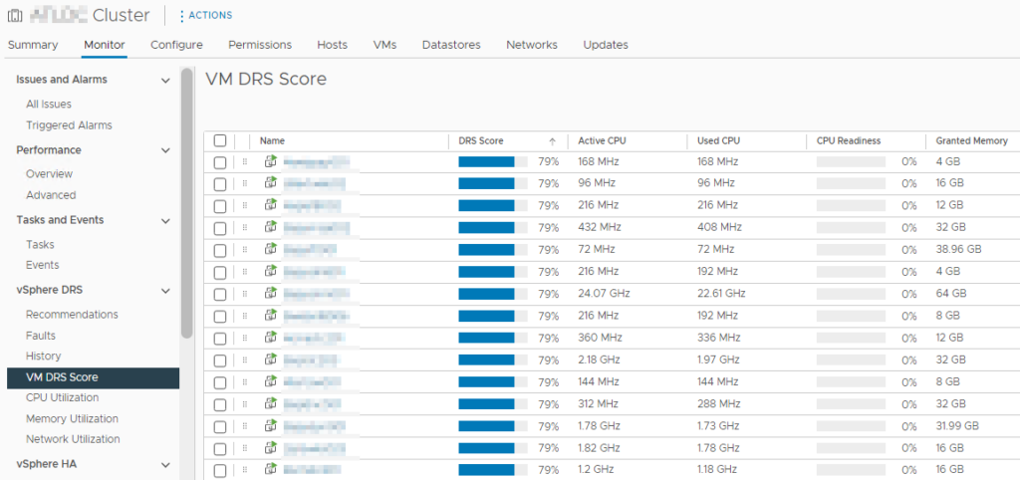Expand the vSphere HA section chevron
Screen dimensions: 1020x480
coord(166,465)
